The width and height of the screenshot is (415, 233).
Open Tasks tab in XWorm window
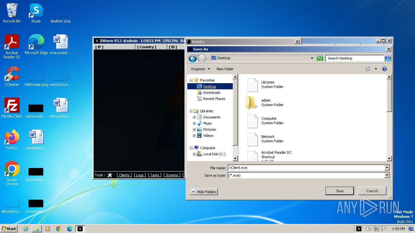point(155,175)
